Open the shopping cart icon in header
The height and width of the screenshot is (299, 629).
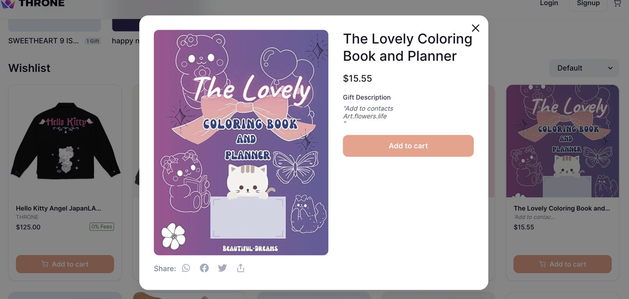pos(617,3)
